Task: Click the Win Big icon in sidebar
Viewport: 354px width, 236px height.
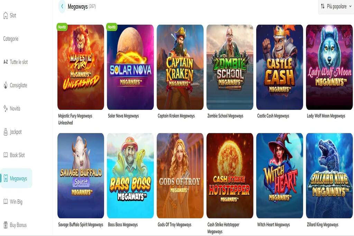Action: click(x=6, y=201)
